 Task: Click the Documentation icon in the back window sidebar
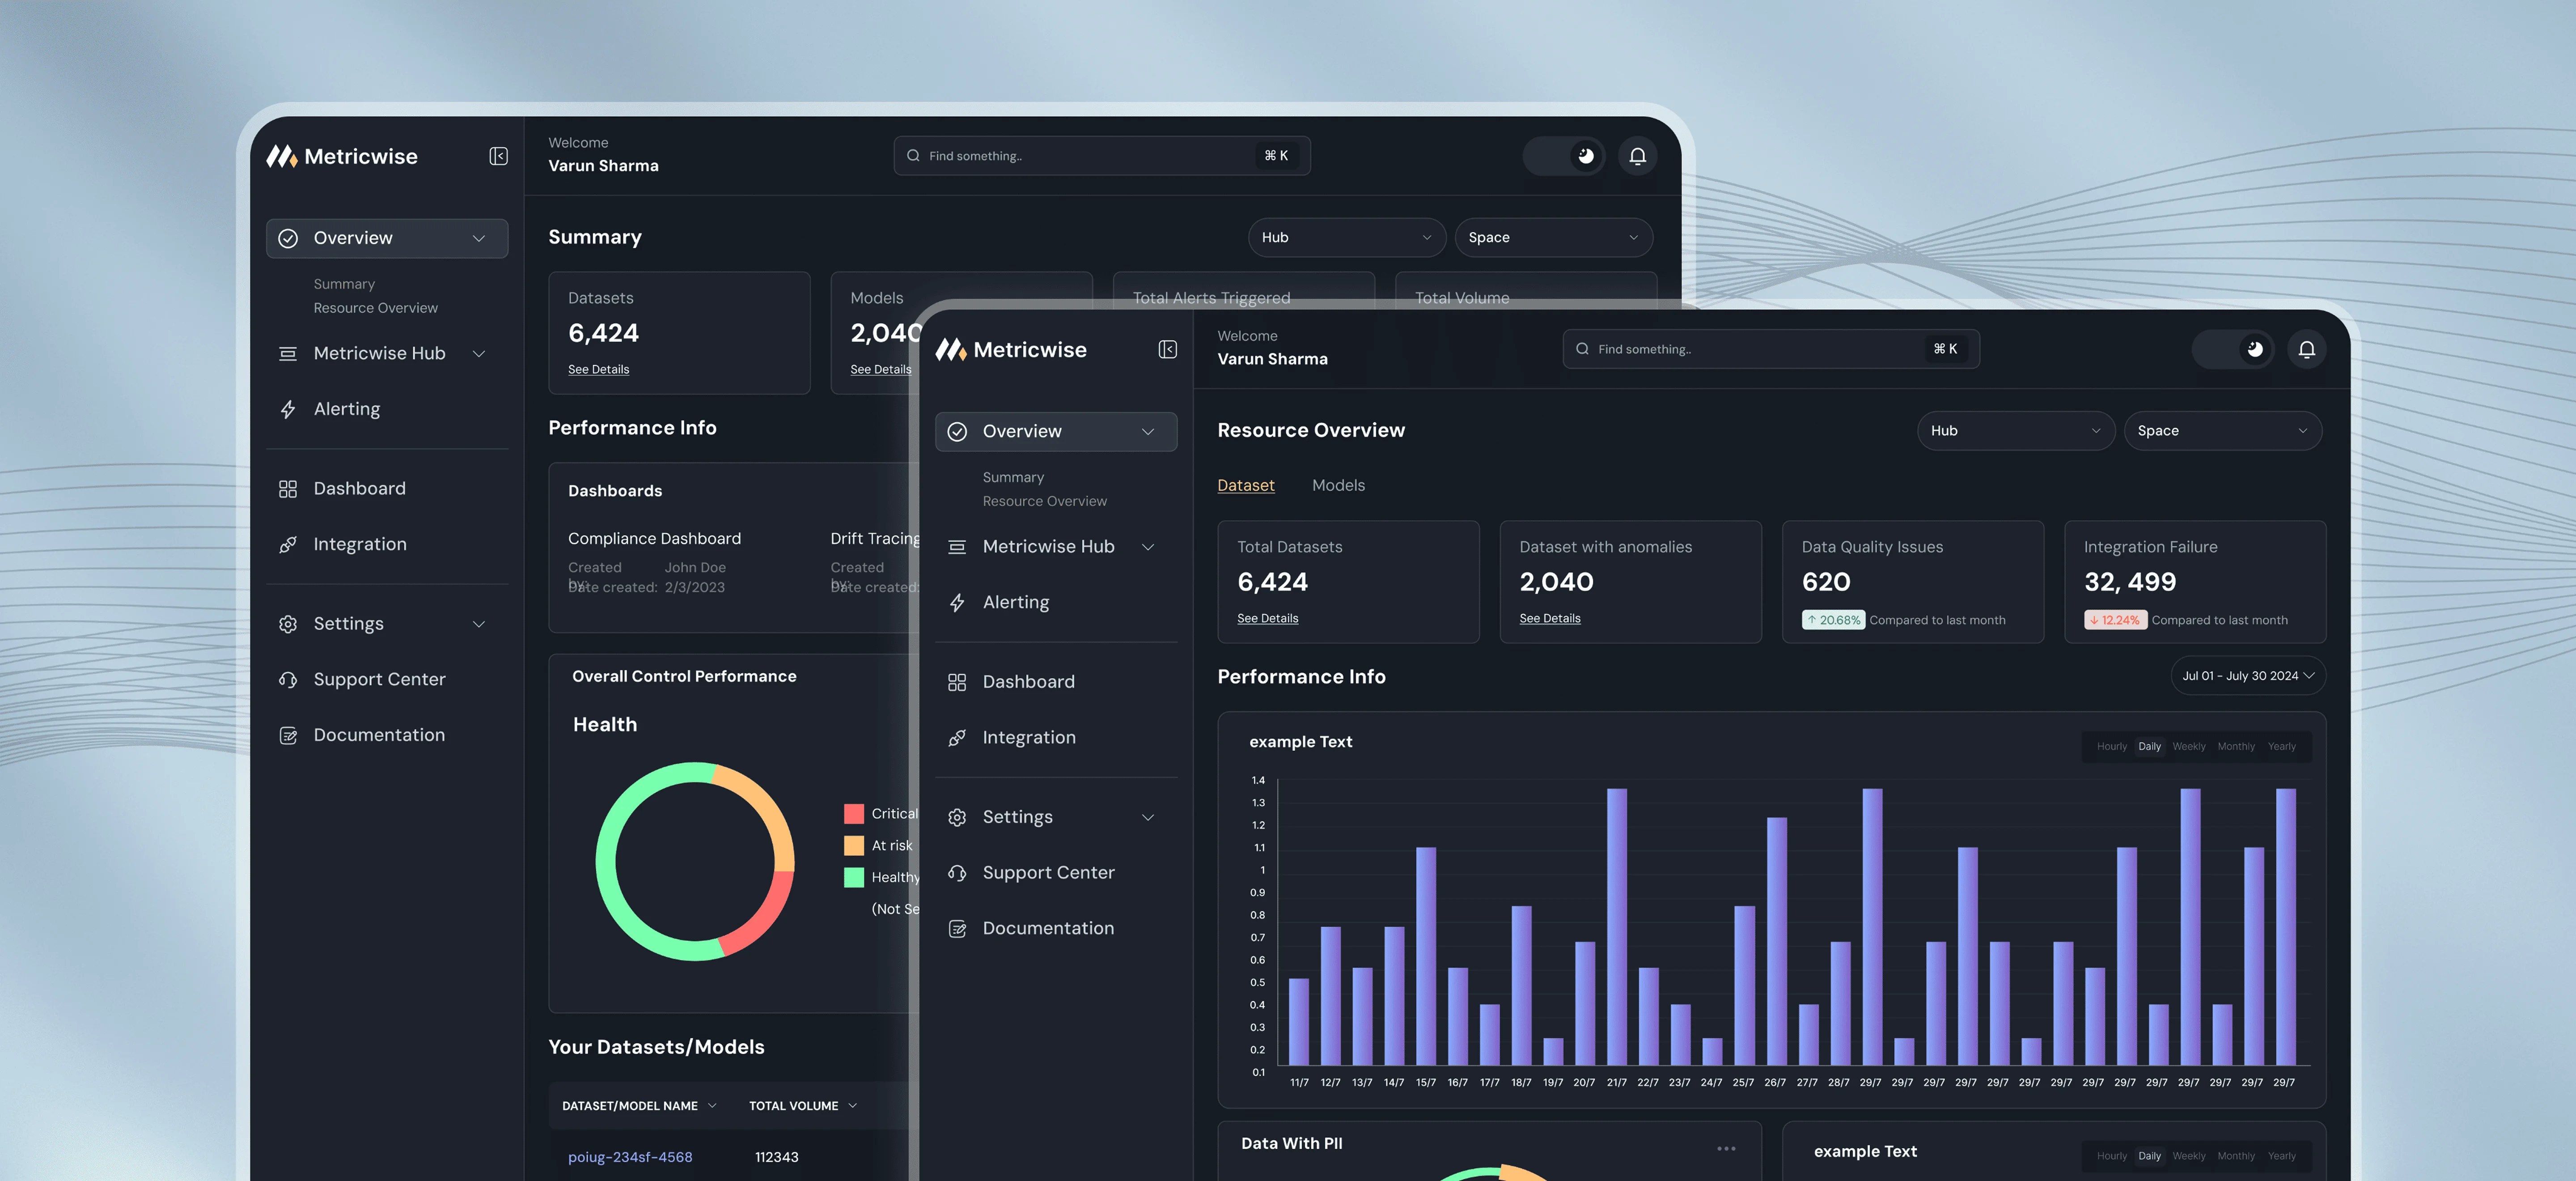click(288, 735)
